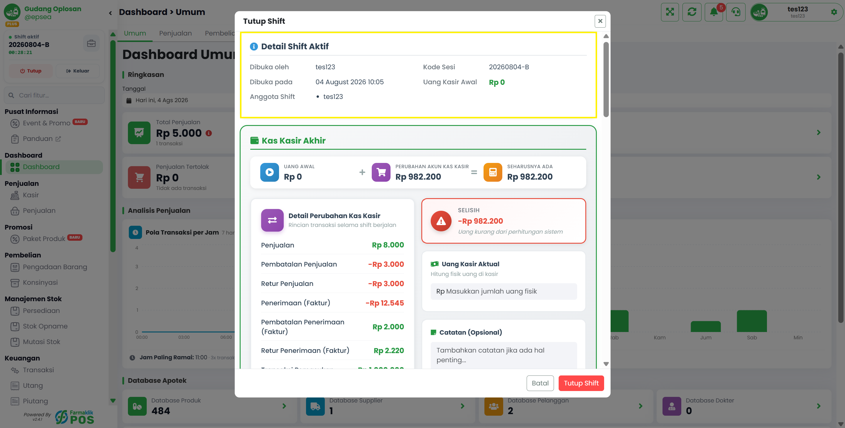Switch to the Penjualan tab
The image size is (845, 428).
[x=175, y=33]
